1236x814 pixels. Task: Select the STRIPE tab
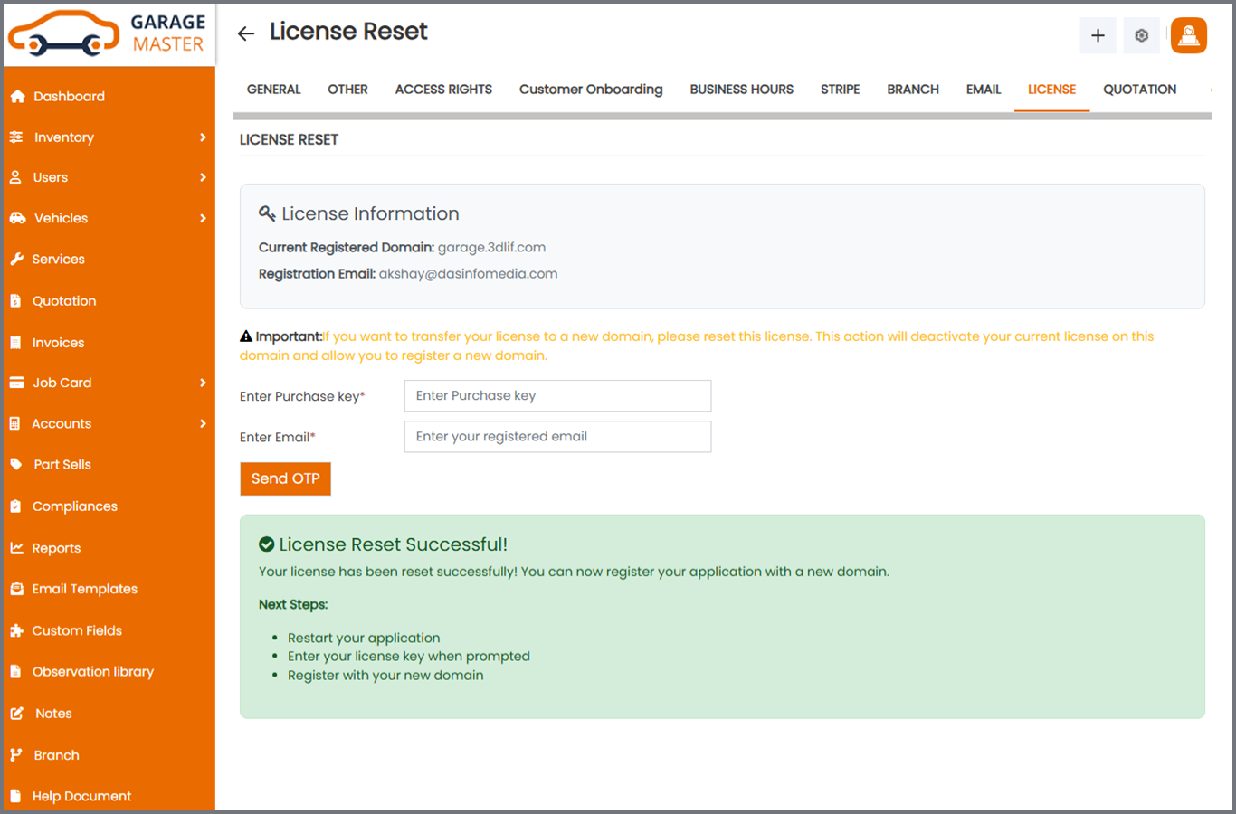[x=840, y=90]
